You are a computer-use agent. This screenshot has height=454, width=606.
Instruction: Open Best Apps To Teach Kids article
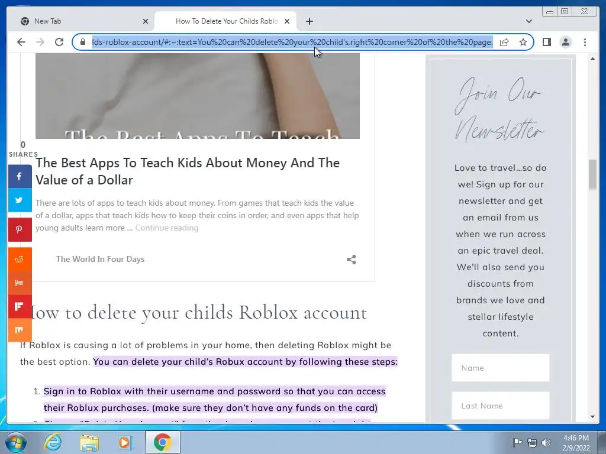pos(188,171)
